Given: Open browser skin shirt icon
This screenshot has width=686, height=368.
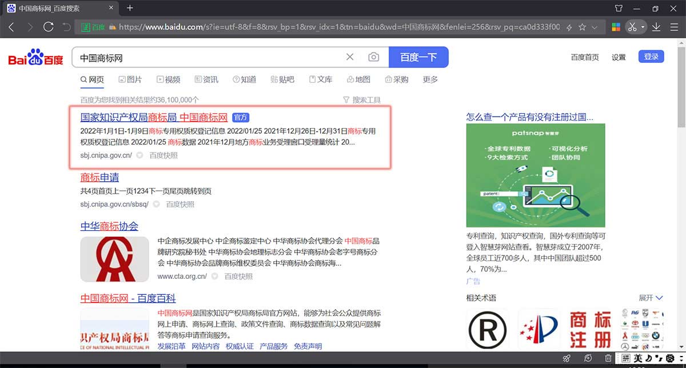Looking at the screenshot, I should pos(618,9).
